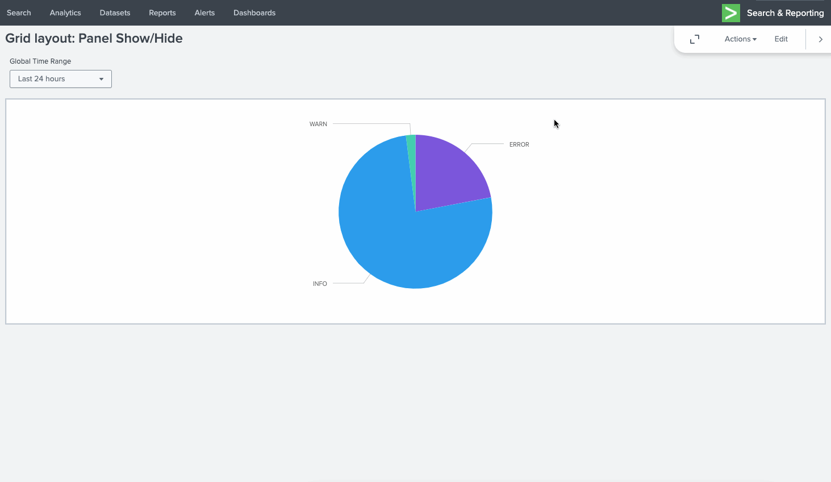Open Dashboards from the navigation bar
The height and width of the screenshot is (482, 831).
(254, 13)
